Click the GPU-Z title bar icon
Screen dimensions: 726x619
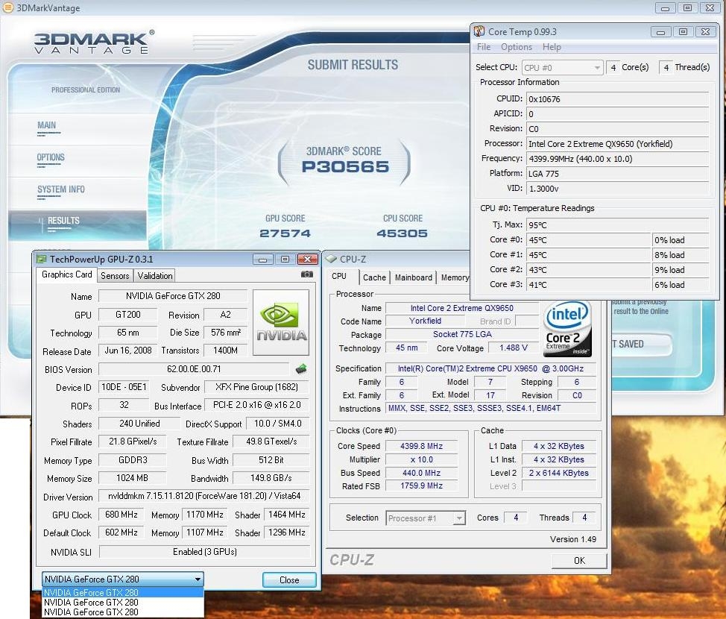coord(42,259)
